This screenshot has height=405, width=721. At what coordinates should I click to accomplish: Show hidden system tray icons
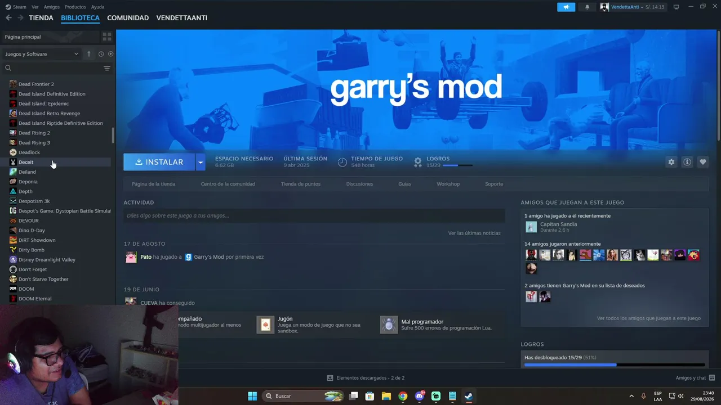pos(631,396)
